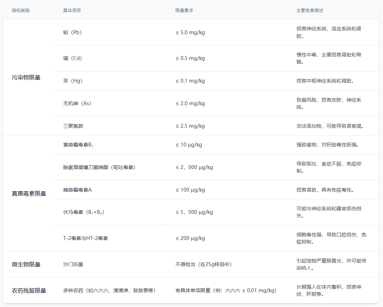Click the 限量要求 column header
The height and width of the screenshot is (307, 383).
184,11
